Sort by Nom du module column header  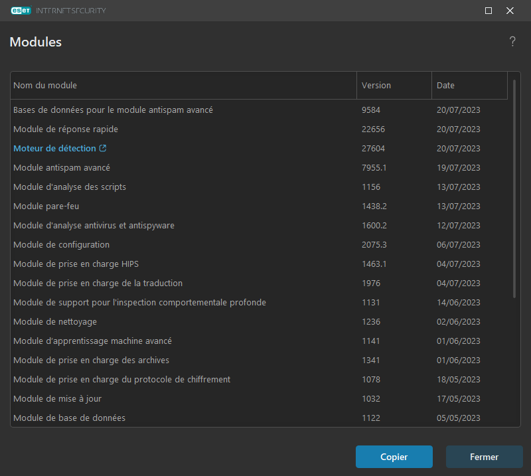coord(183,86)
